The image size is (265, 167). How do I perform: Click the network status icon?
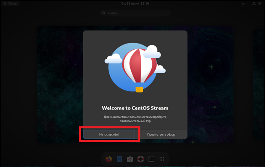(254, 4)
